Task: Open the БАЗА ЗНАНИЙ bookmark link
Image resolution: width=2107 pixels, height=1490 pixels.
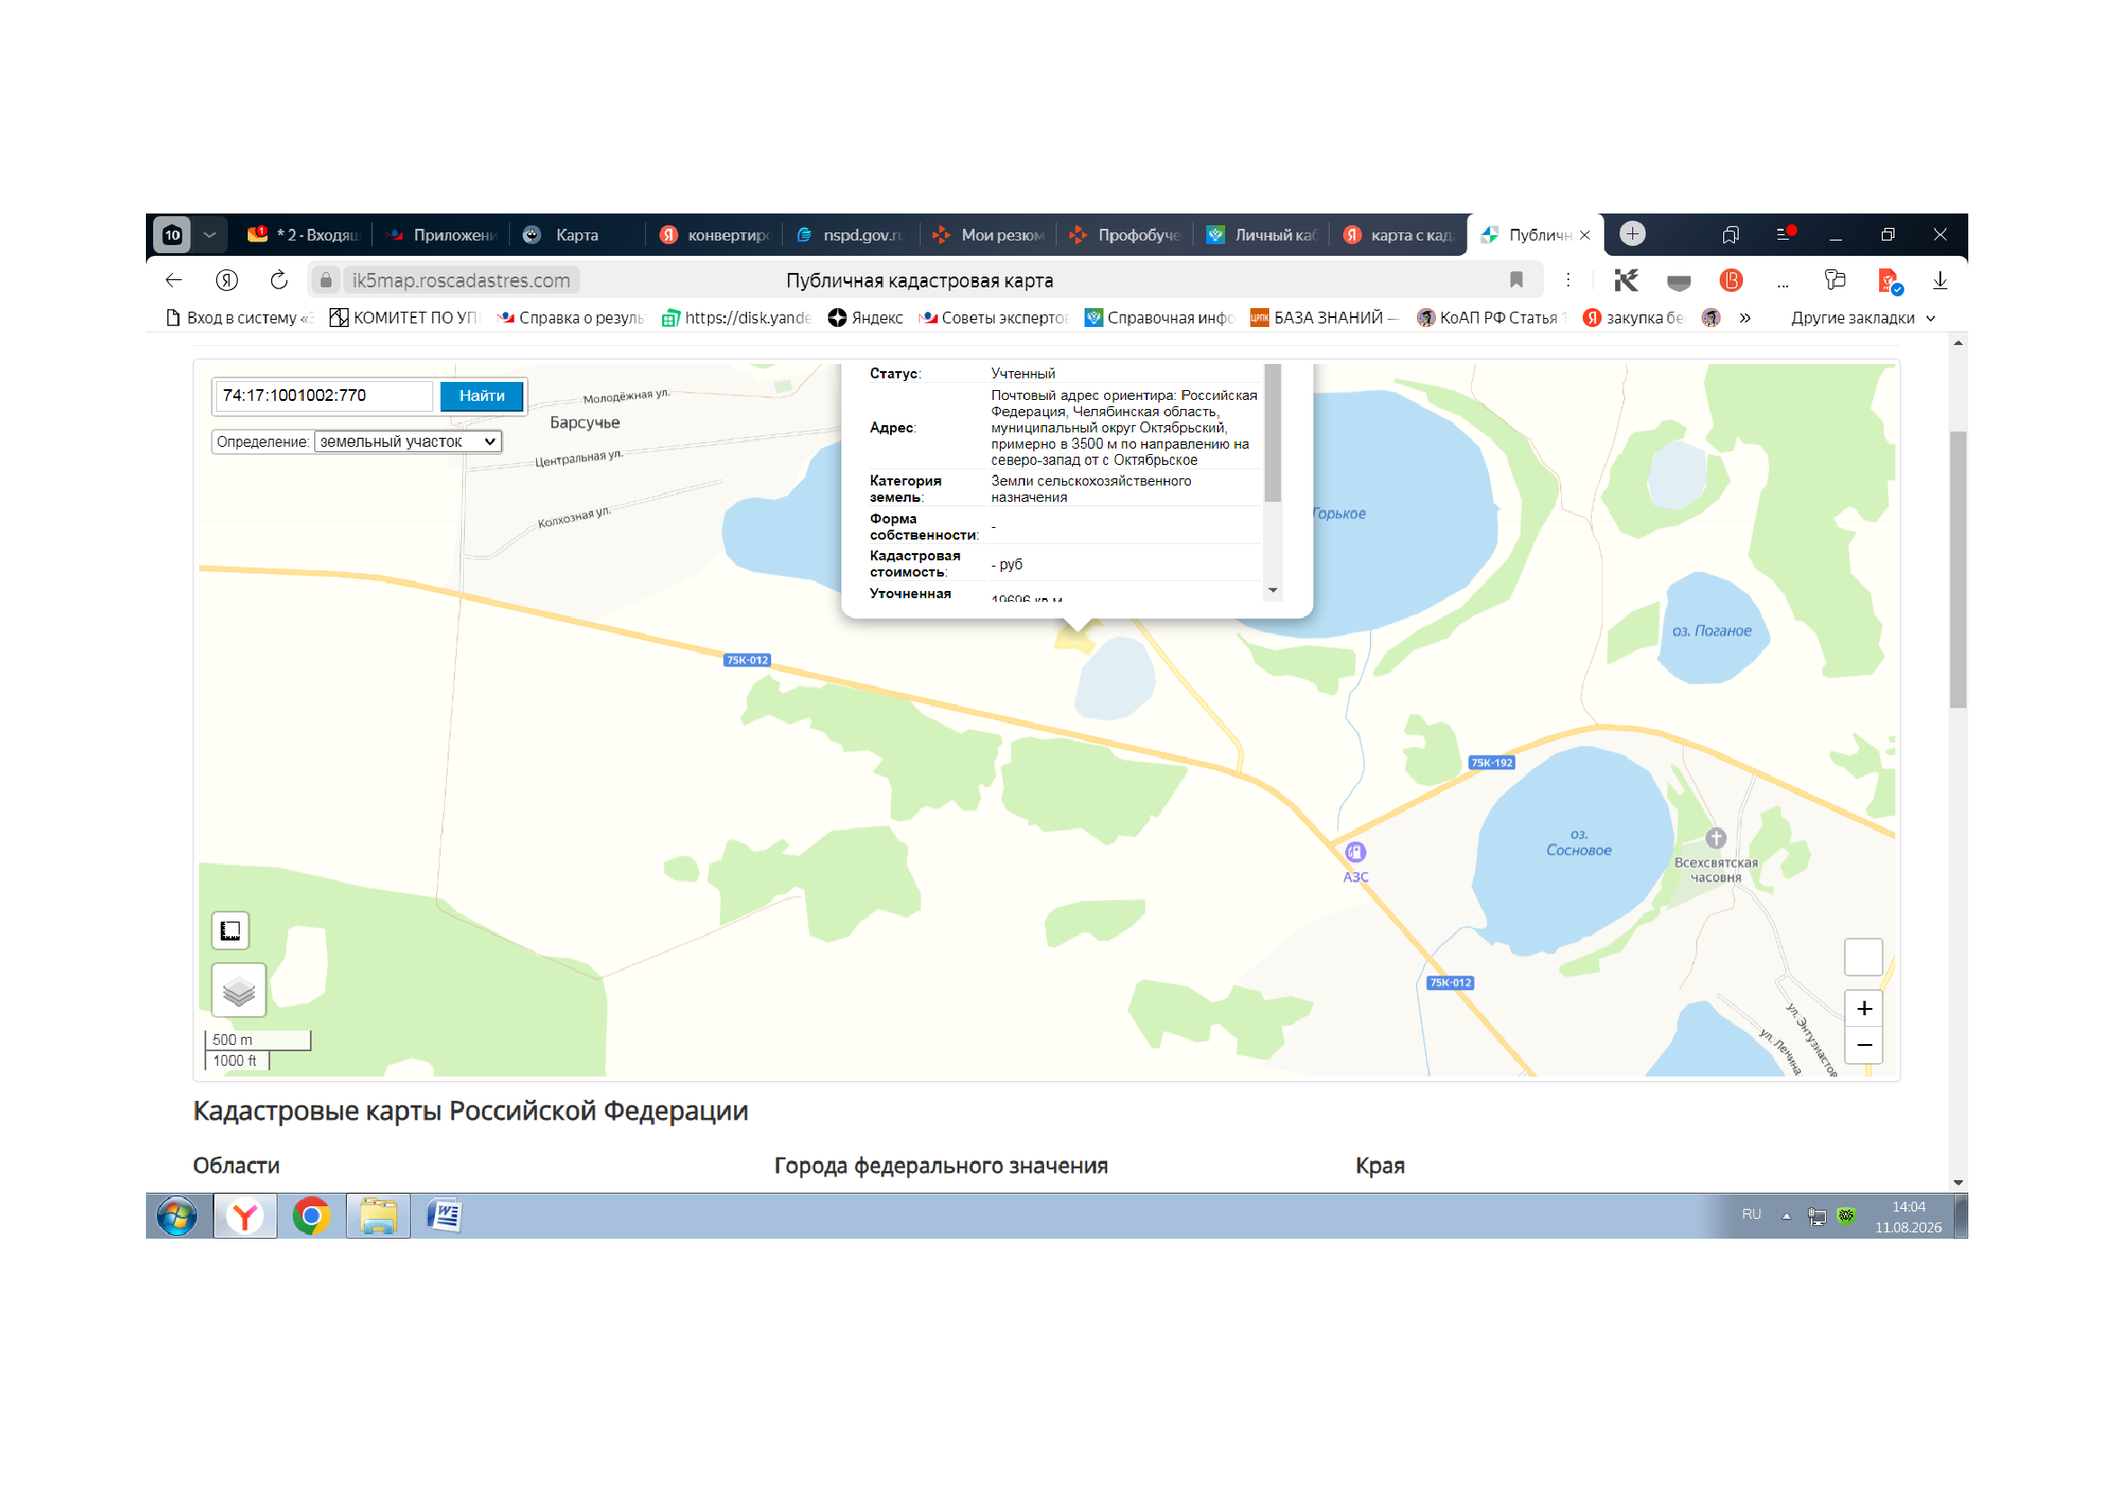Action: click(x=1324, y=317)
